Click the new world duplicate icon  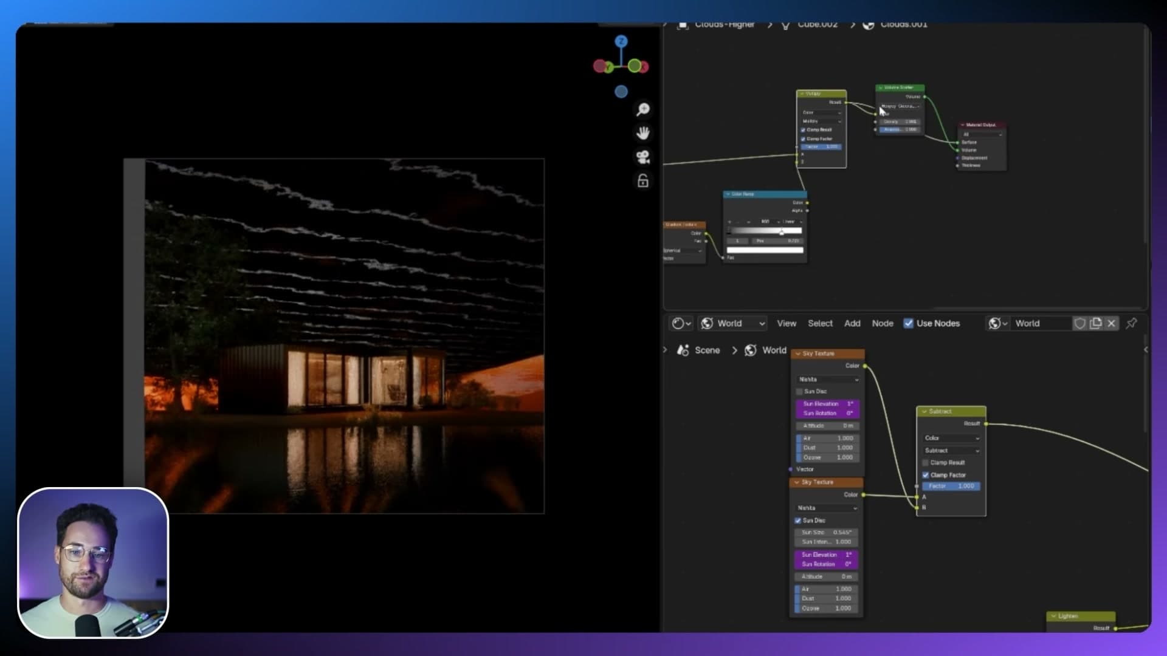1096,324
